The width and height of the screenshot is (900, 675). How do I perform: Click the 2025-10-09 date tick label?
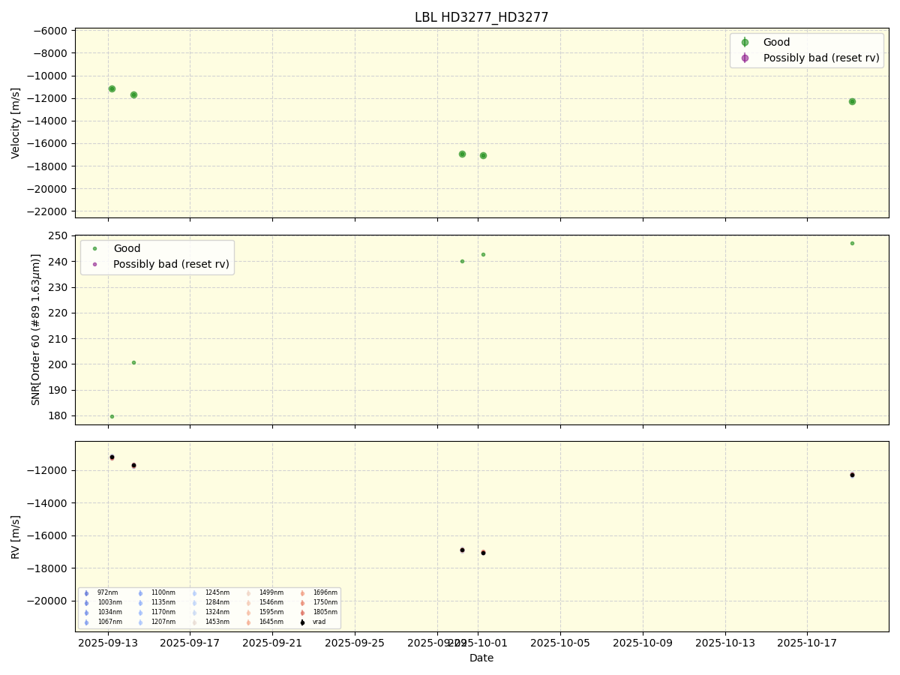point(643,643)
